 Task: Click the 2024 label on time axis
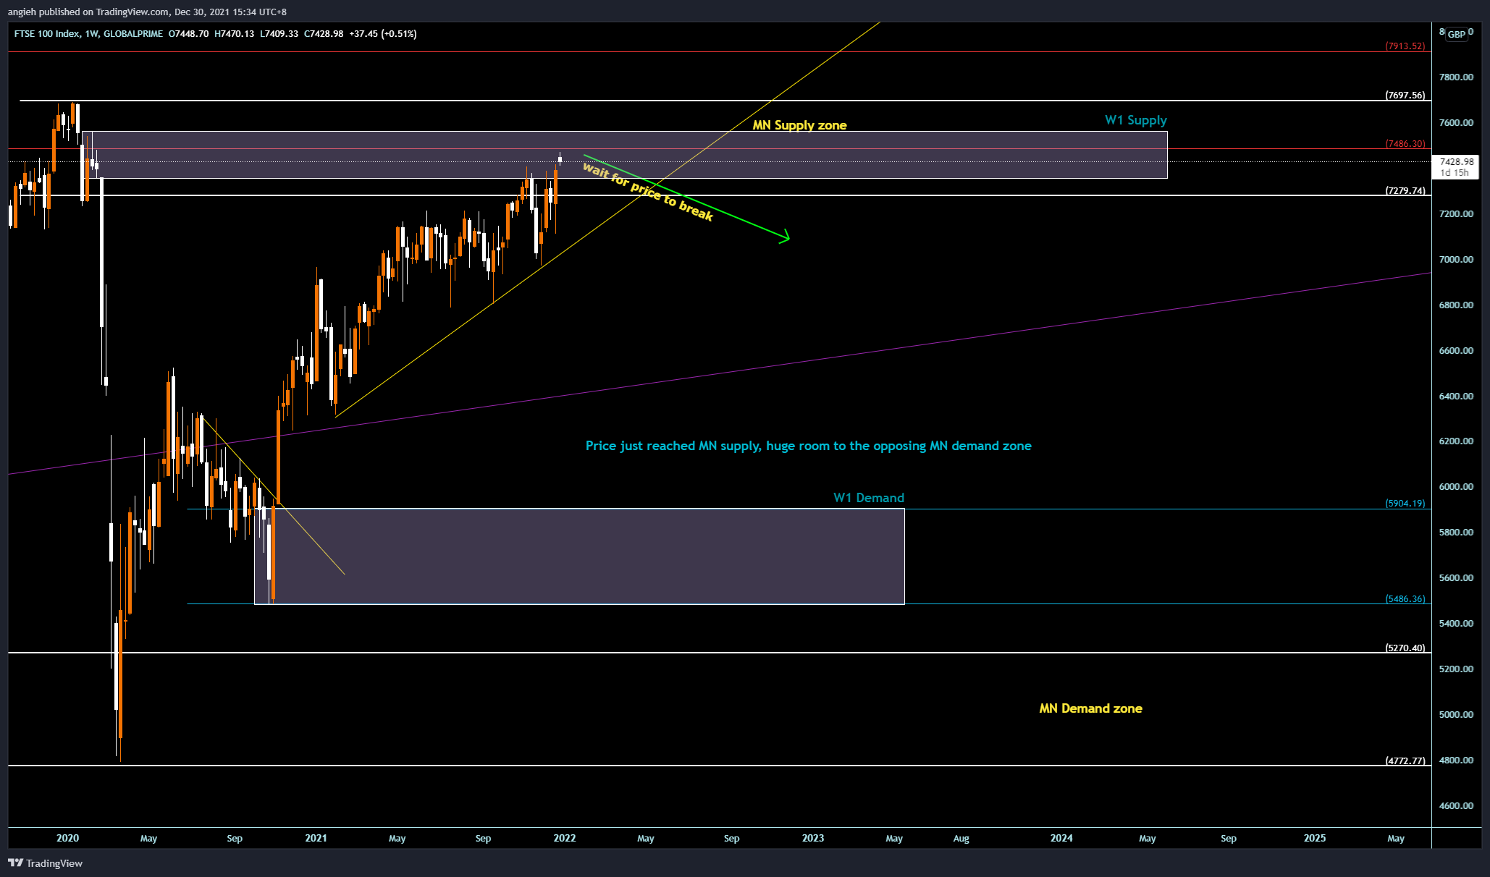pyautogui.click(x=1061, y=839)
